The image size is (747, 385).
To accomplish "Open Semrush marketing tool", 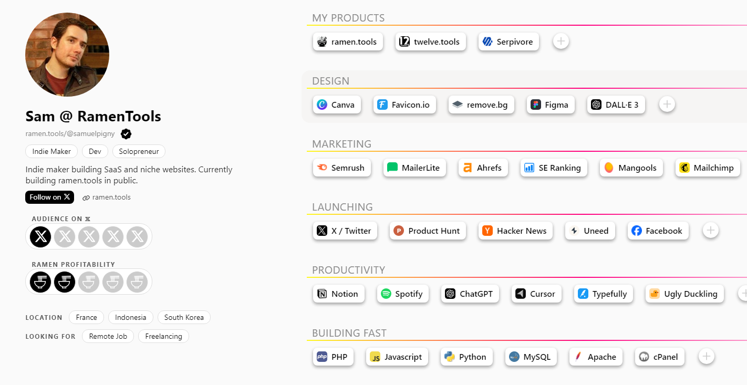I will (x=342, y=168).
